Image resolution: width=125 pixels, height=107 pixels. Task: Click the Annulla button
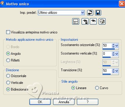click(x=64, y=102)
